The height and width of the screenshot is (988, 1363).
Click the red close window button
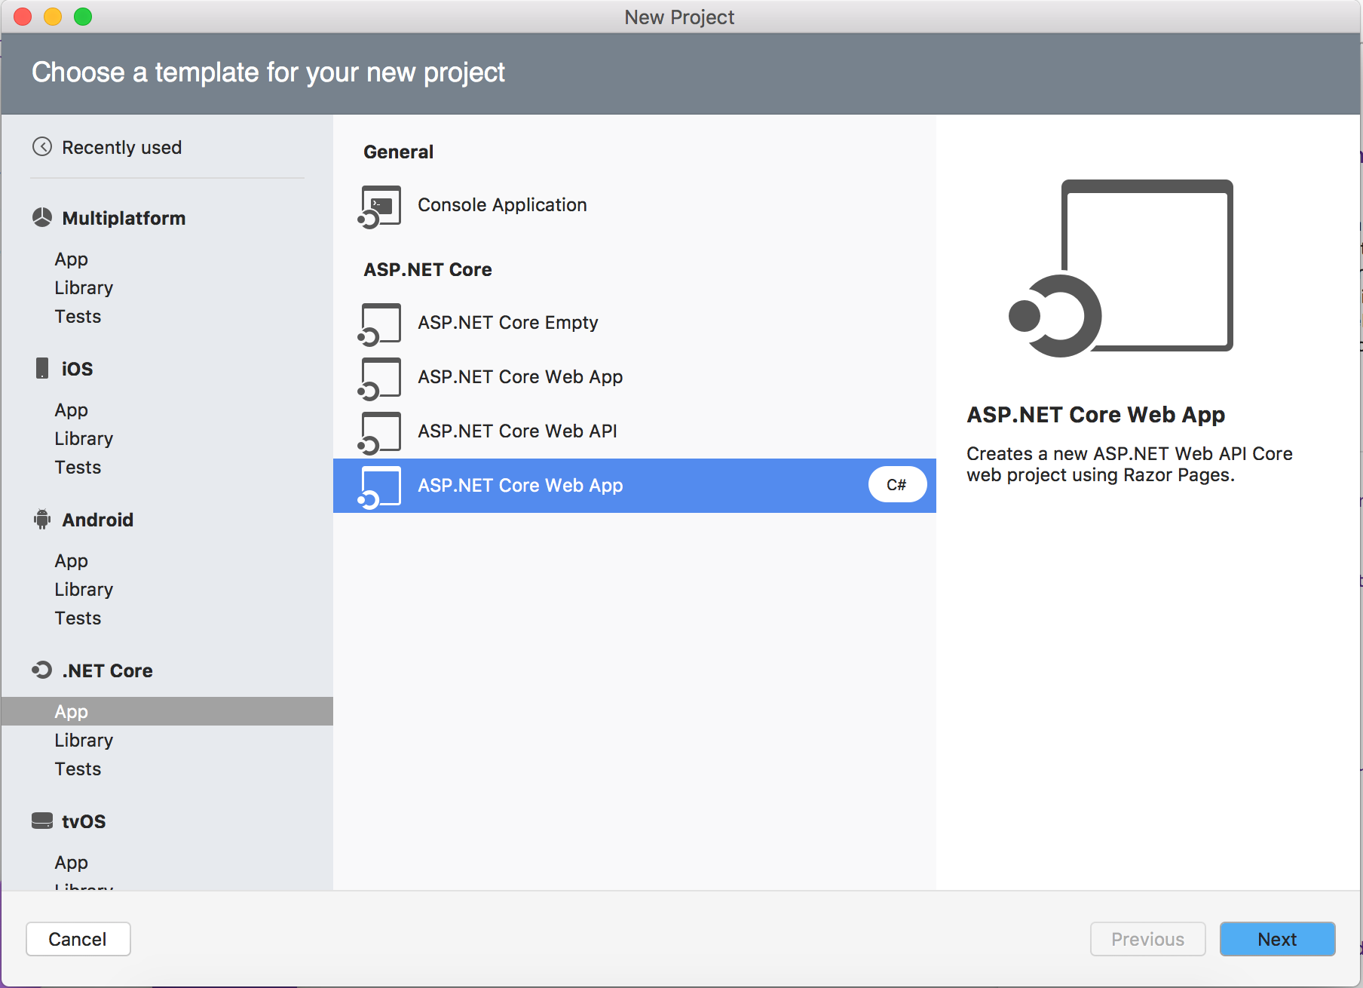(x=23, y=17)
